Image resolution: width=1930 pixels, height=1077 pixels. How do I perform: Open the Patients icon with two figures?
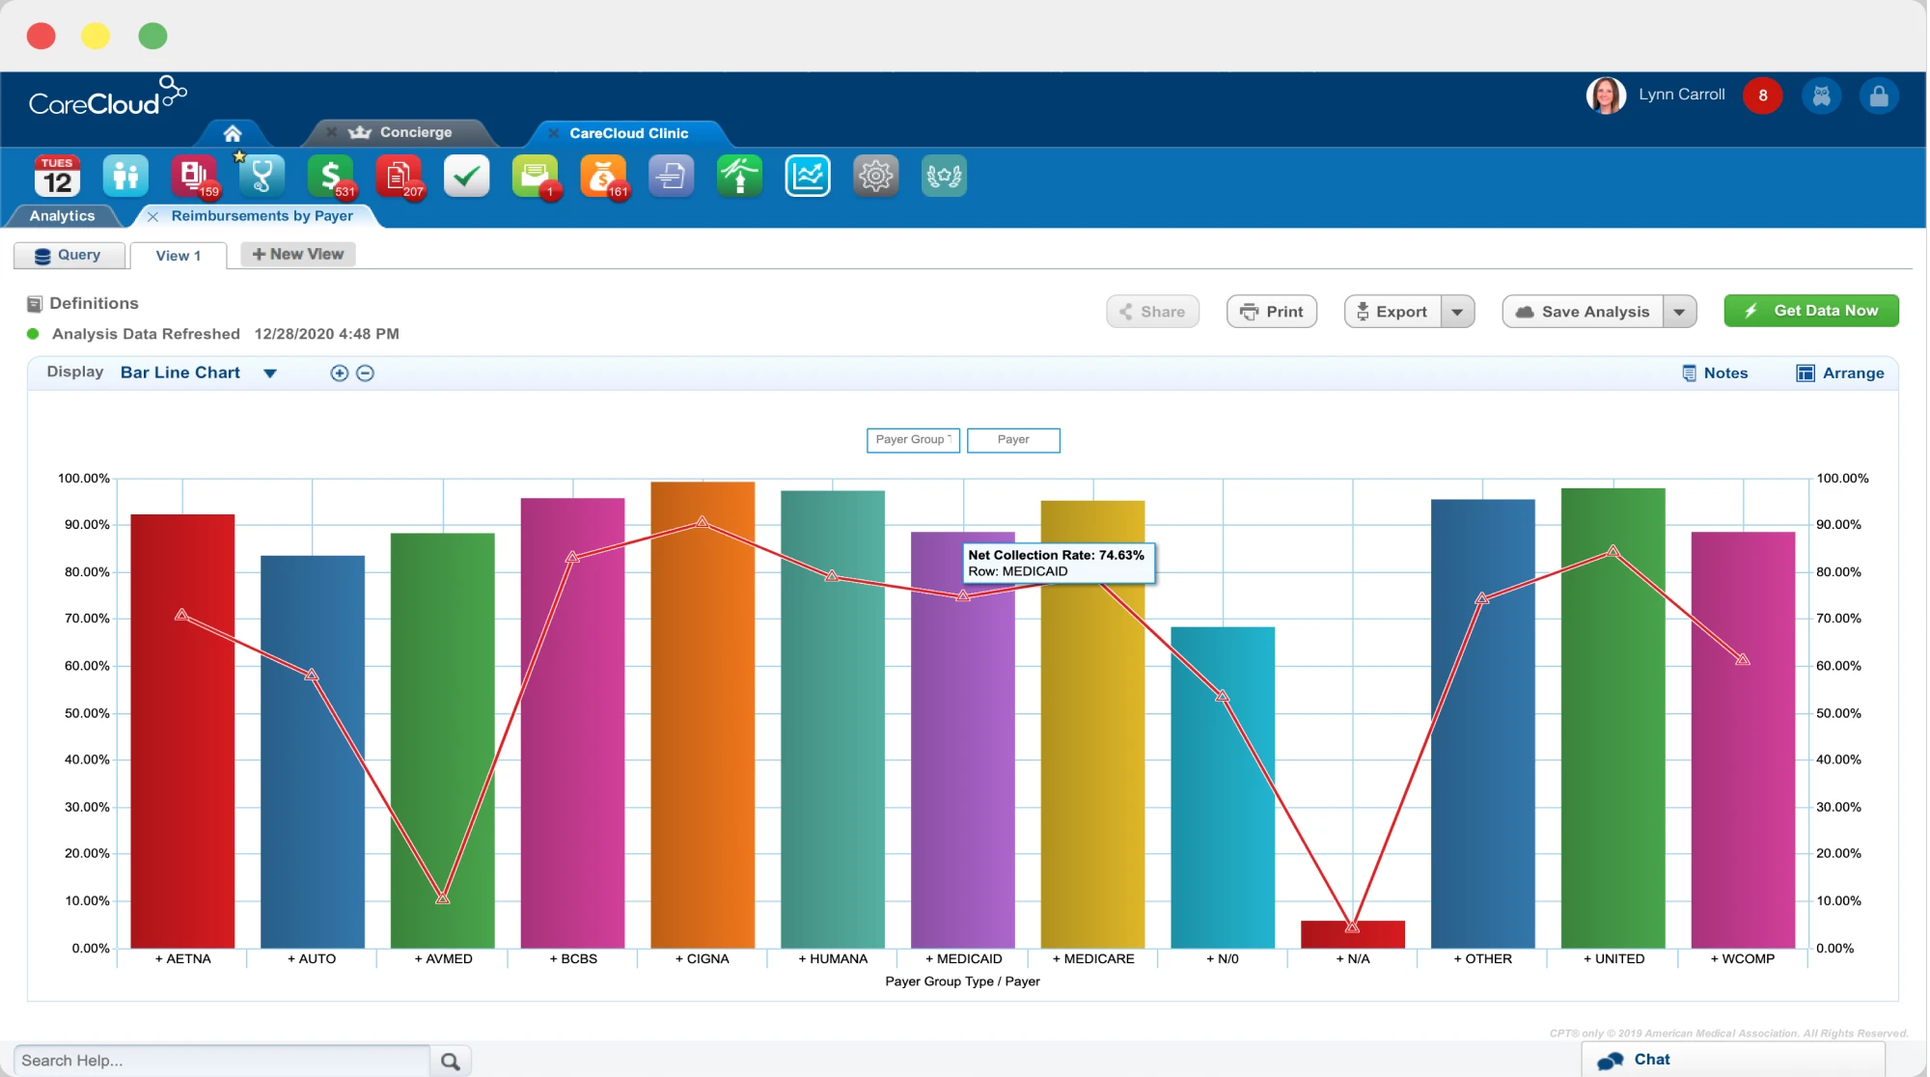pyautogui.click(x=125, y=177)
